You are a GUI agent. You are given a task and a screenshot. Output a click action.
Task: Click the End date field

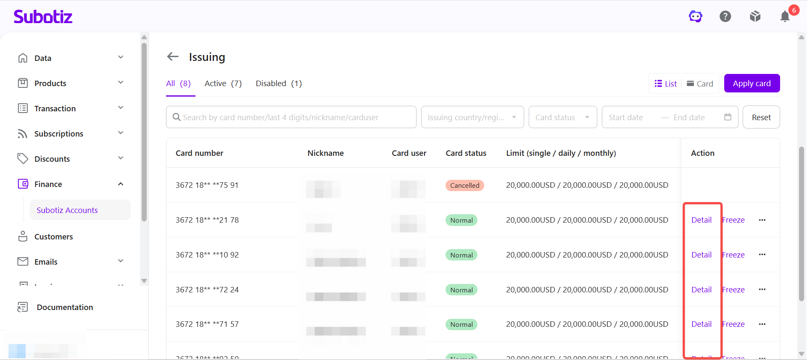pyautogui.click(x=689, y=117)
